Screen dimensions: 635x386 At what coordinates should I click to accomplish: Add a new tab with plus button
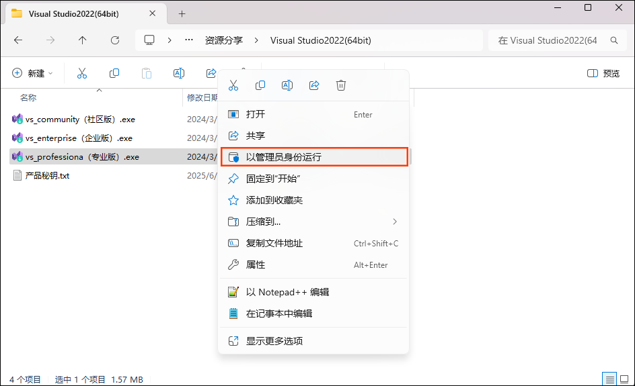pos(182,13)
